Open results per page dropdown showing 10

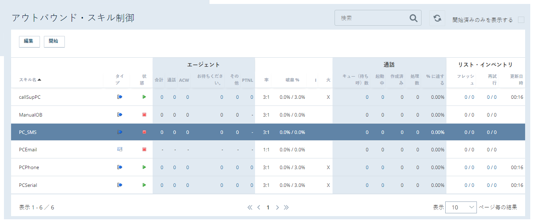pos(461,207)
